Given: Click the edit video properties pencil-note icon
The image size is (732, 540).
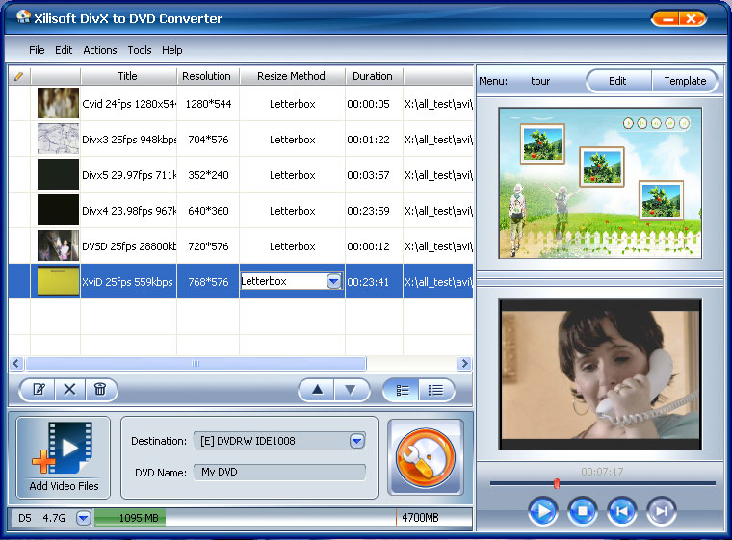Looking at the screenshot, I should pos(39,389).
